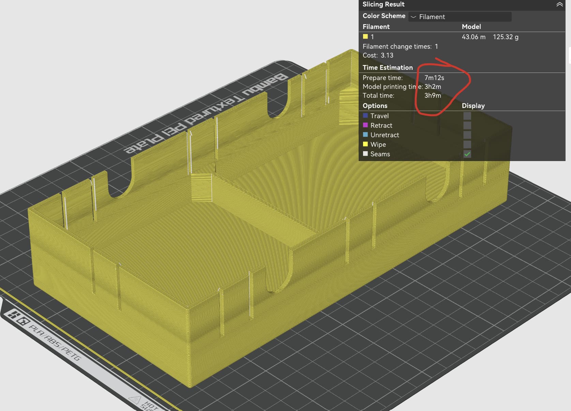Click the yellow Filament 1 swatch
This screenshot has width=571, height=411.
click(365, 37)
